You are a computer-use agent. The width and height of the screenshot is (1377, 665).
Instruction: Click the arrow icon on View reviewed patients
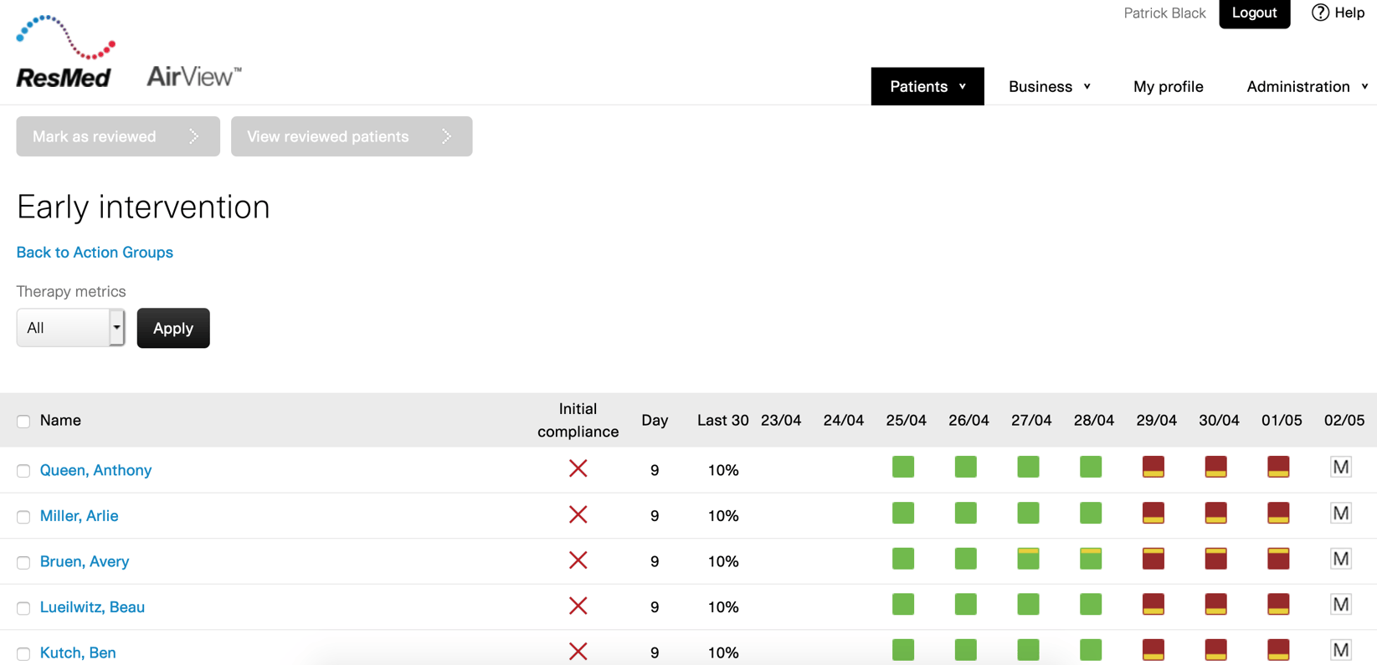tap(446, 136)
